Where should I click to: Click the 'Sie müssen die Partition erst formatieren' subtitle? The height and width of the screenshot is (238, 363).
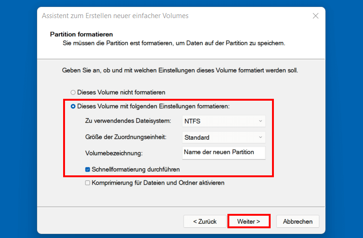coord(174,43)
